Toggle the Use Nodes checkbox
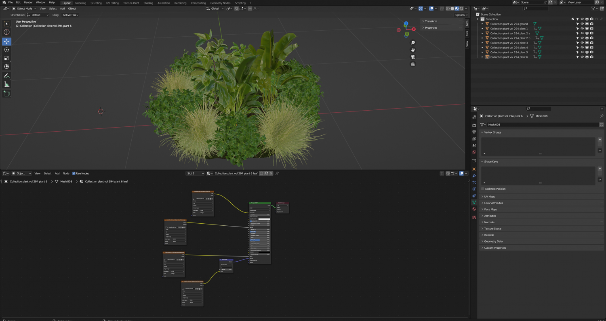 (74, 174)
